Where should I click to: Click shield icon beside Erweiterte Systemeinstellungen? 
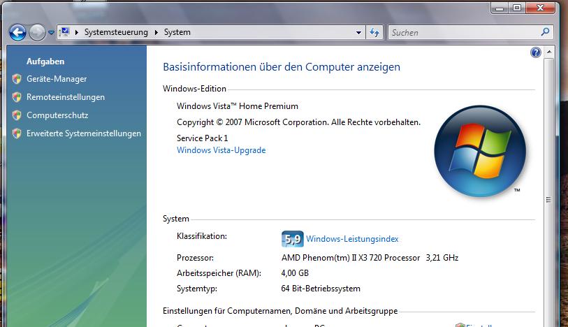tap(17, 133)
